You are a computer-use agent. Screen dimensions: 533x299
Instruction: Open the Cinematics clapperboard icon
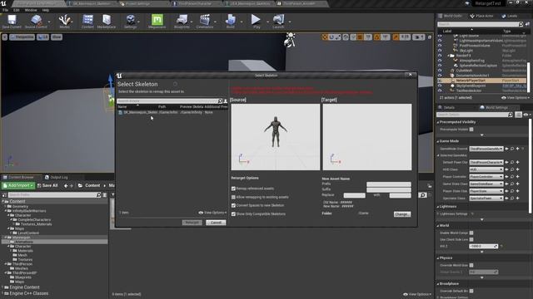[205, 21]
